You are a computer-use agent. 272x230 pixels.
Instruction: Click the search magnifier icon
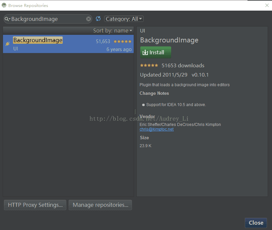(7, 19)
